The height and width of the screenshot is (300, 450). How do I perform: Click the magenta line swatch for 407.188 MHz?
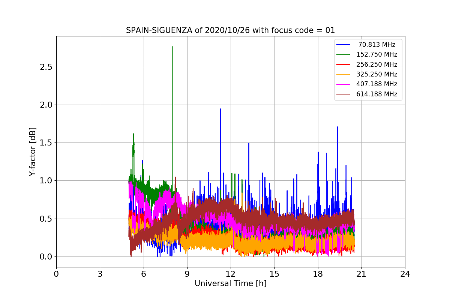[x=343, y=84]
